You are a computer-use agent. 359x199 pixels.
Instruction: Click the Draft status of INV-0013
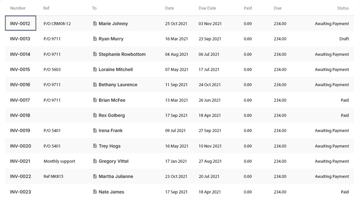(x=344, y=39)
